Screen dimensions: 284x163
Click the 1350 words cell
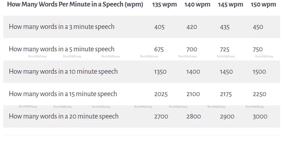coord(160,72)
